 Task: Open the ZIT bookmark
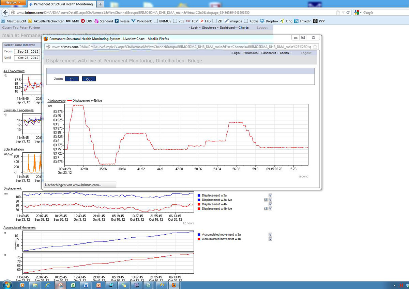(x=217, y=21)
